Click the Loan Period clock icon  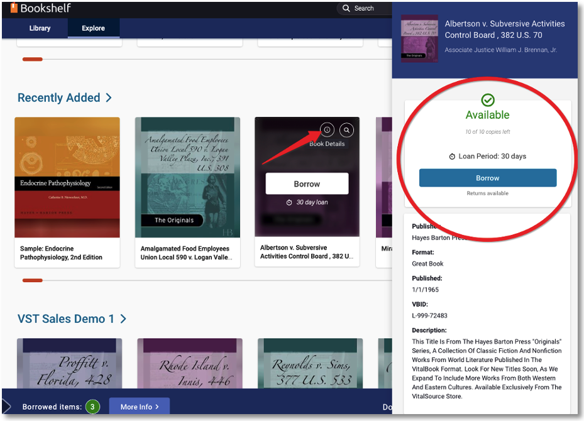[452, 156]
